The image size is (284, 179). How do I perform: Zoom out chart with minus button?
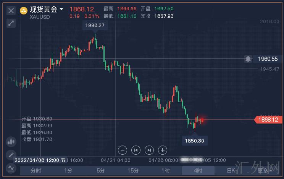point(123,150)
